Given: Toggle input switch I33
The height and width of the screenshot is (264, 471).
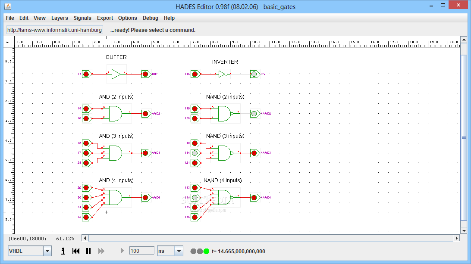Looking at the screenshot, I should pyautogui.click(x=195, y=188).
